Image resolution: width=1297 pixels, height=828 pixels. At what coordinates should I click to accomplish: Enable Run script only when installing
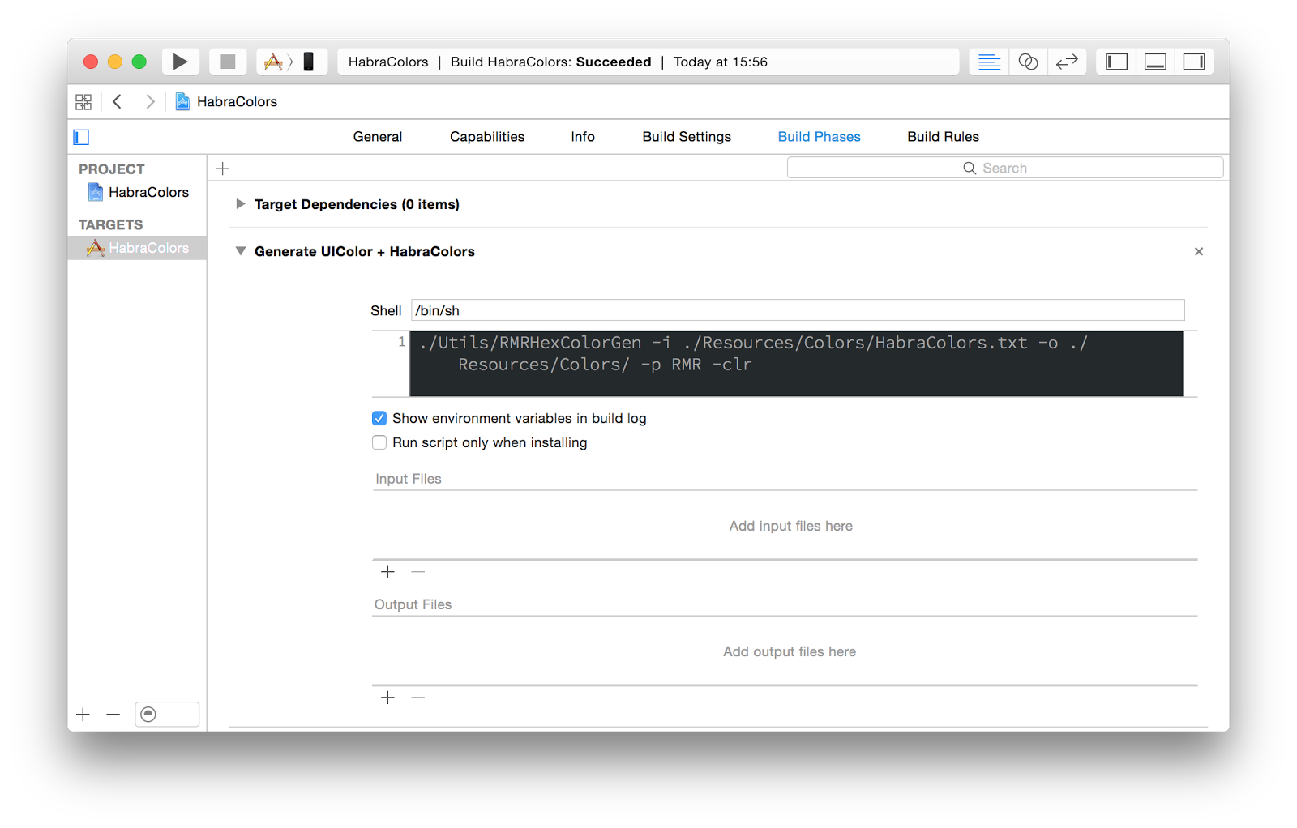pyautogui.click(x=379, y=442)
